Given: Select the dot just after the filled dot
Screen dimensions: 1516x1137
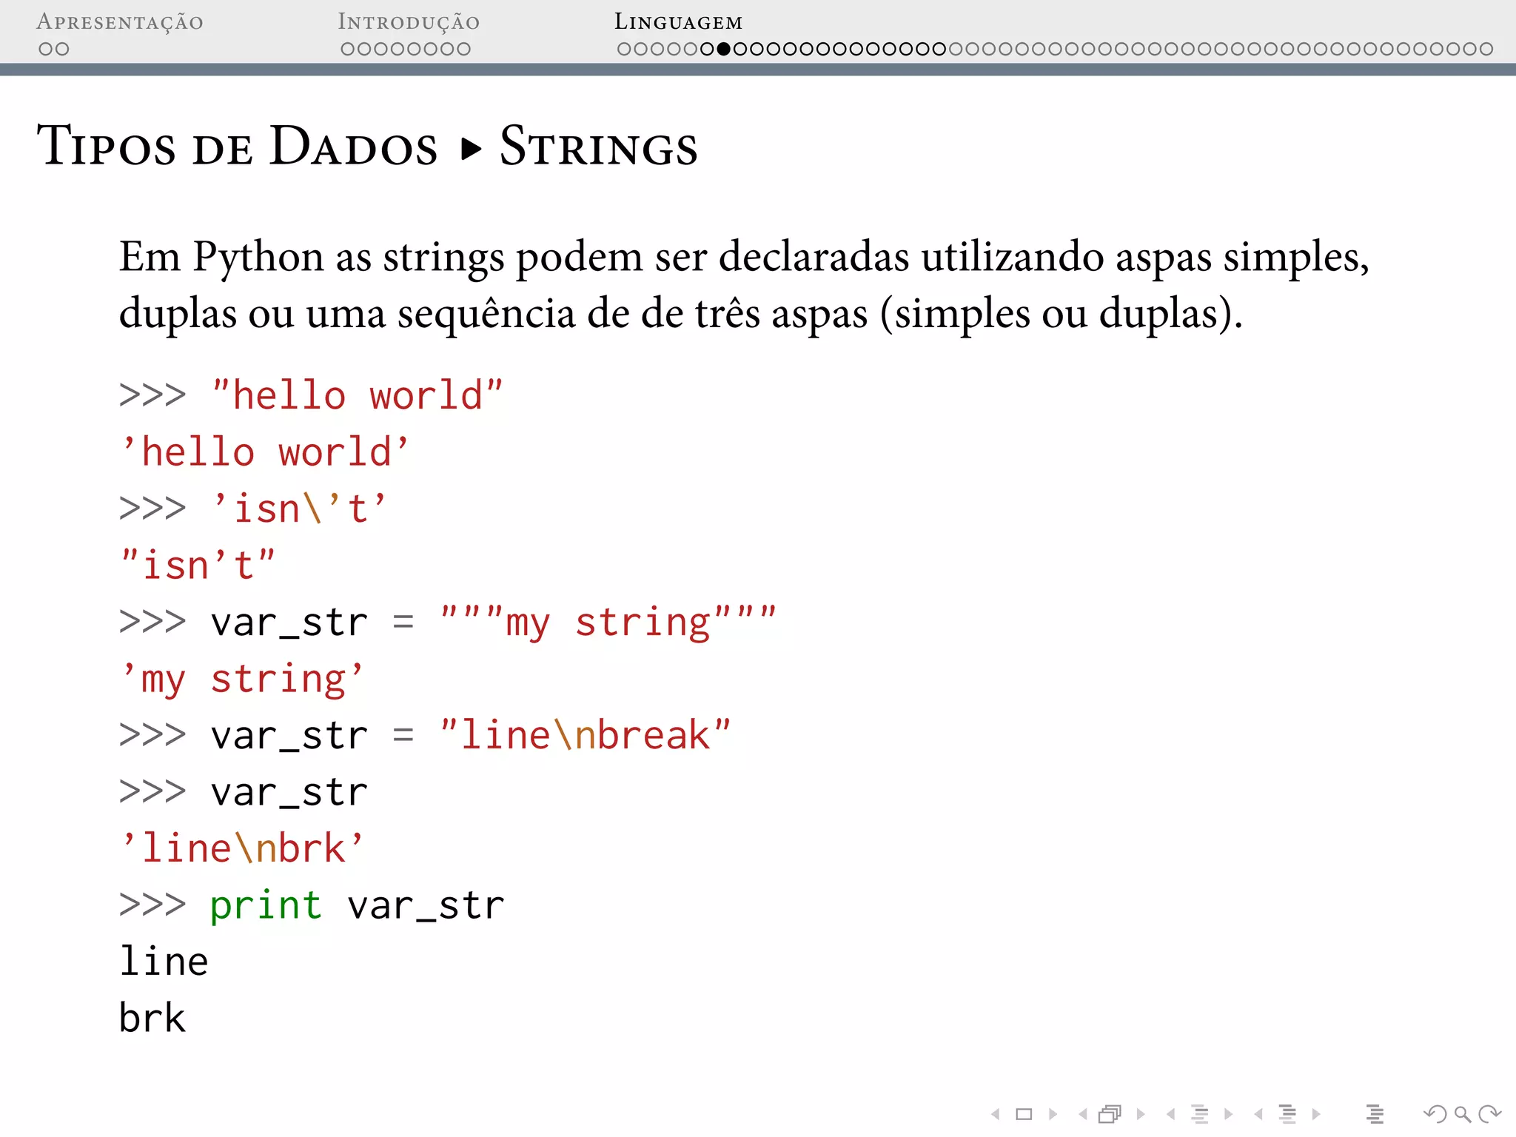Looking at the screenshot, I should point(740,49).
